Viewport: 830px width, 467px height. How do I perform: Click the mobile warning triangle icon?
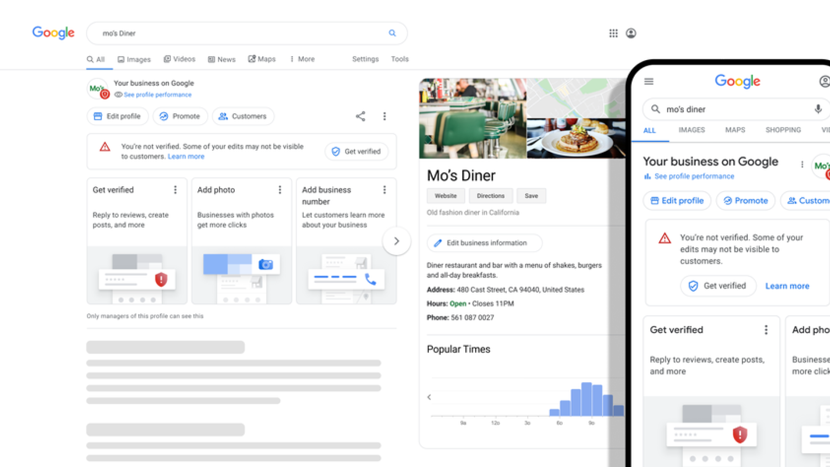[665, 238]
